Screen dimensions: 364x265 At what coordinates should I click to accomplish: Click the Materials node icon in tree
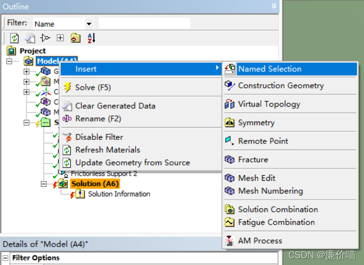click(46, 81)
